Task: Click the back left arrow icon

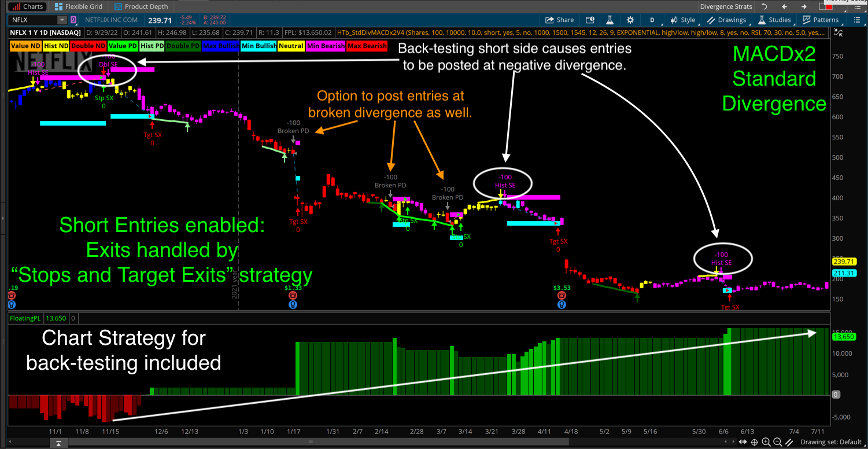Action: 784,6
